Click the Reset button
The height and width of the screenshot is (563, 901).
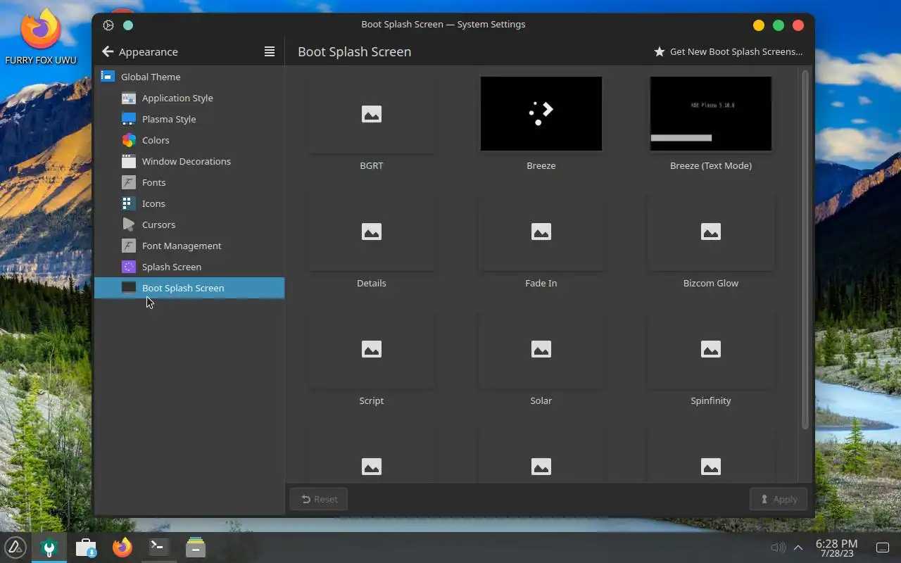click(319, 499)
